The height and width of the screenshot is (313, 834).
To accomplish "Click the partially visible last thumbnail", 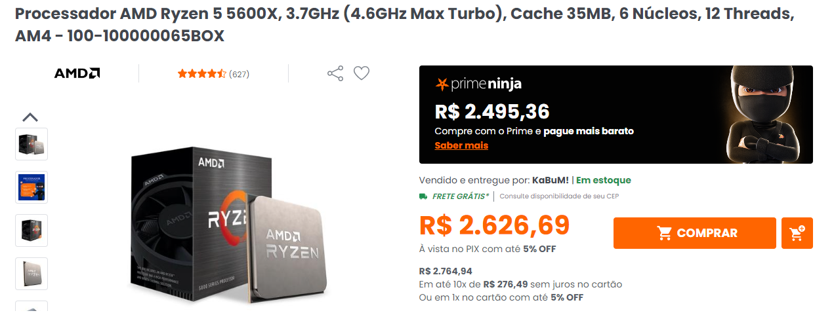I will coord(31,306).
